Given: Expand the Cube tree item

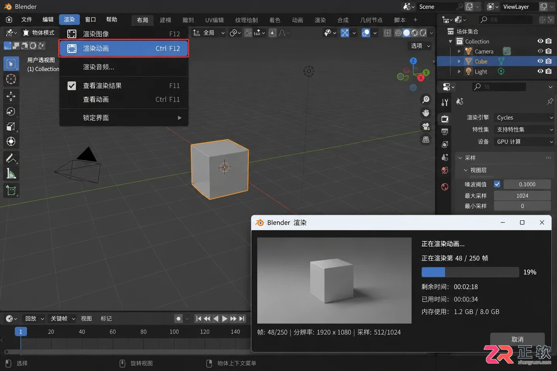Looking at the screenshot, I should tap(459, 61).
